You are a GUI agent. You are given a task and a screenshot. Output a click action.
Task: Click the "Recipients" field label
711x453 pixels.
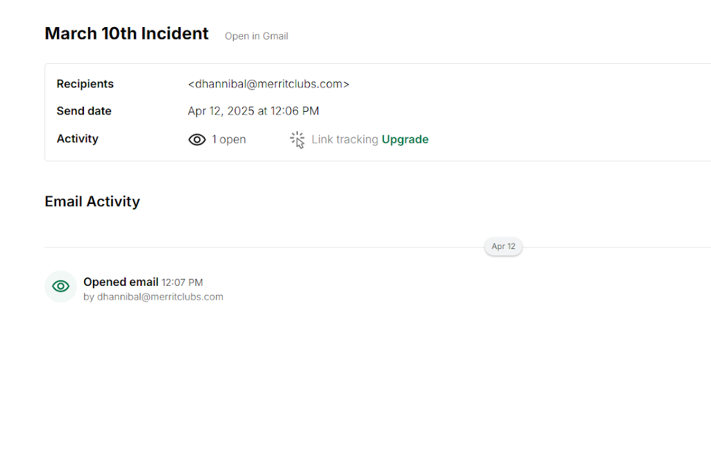coord(85,84)
